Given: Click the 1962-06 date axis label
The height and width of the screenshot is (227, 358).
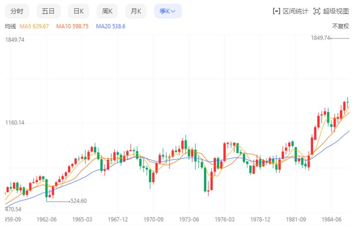Looking at the screenshot, I should point(47,220).
